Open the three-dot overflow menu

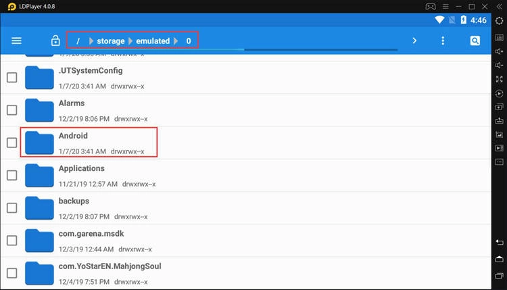coord(443,41)
